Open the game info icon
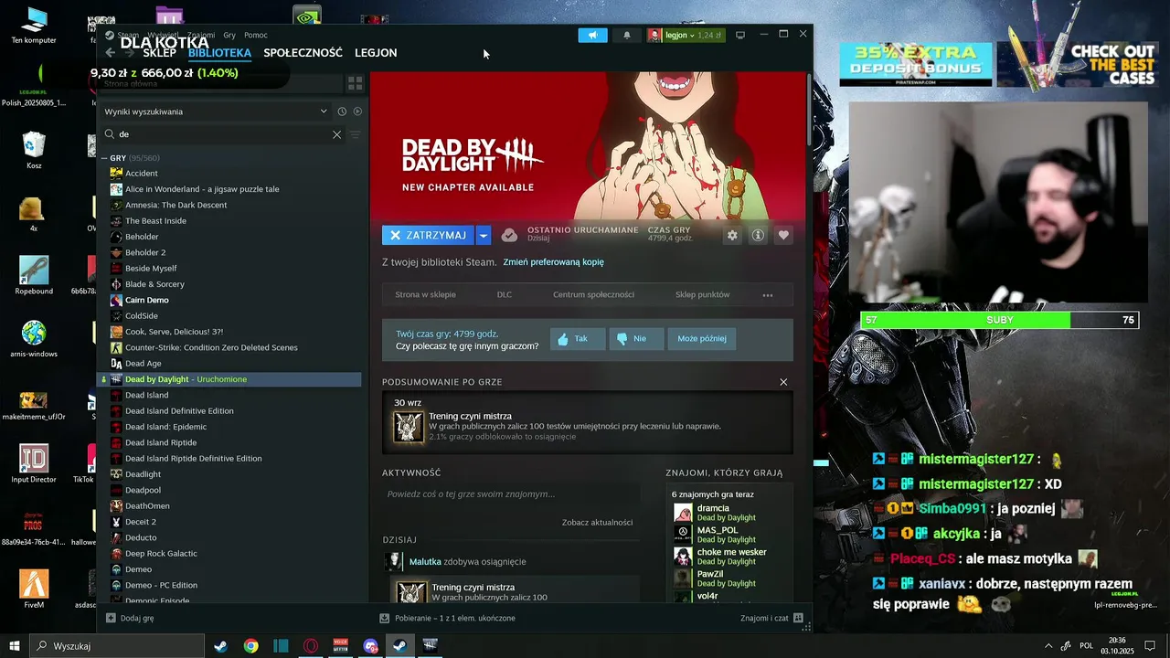The width and height of the screenshot is (1170, 658). click(x=758, y=235)
